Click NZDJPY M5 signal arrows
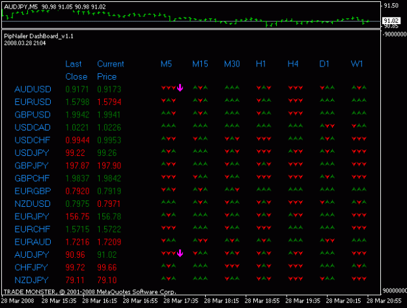Screen dimensions: 407x308 (x=169, y=279)
